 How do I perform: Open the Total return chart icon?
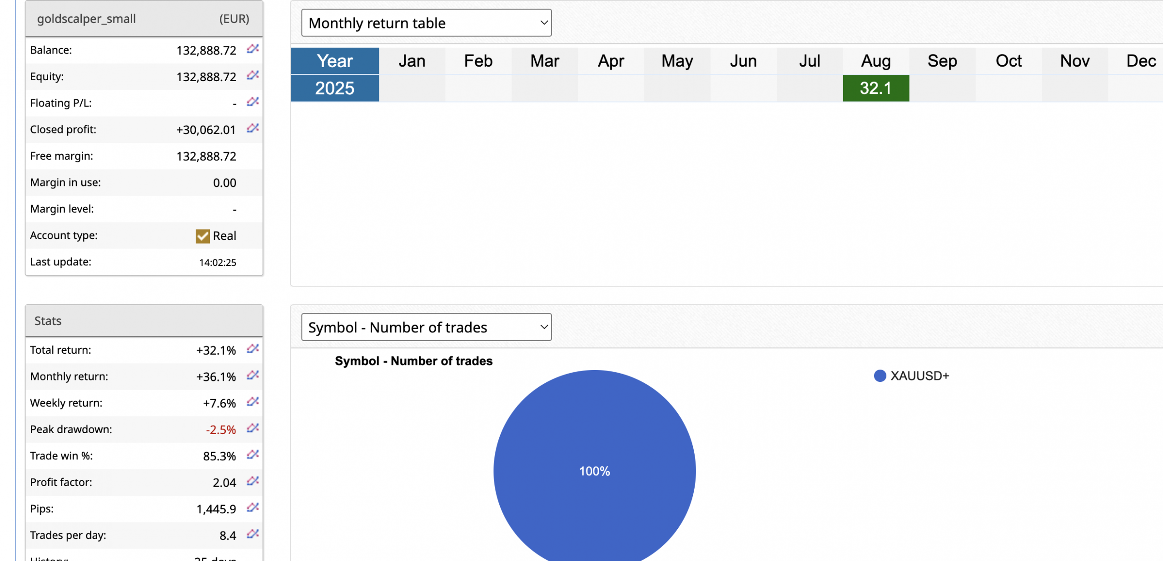[253, 349]
